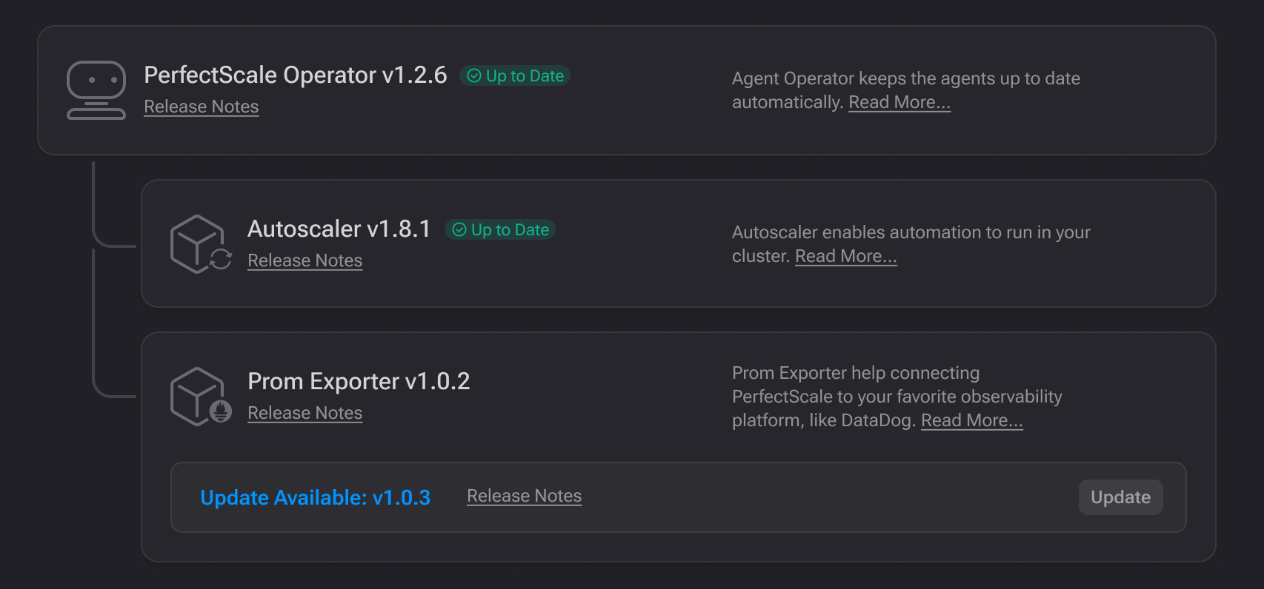
Task: Open the Autoscaler Release Notes link
Action: pyautogui.click(x=305, y=260)
